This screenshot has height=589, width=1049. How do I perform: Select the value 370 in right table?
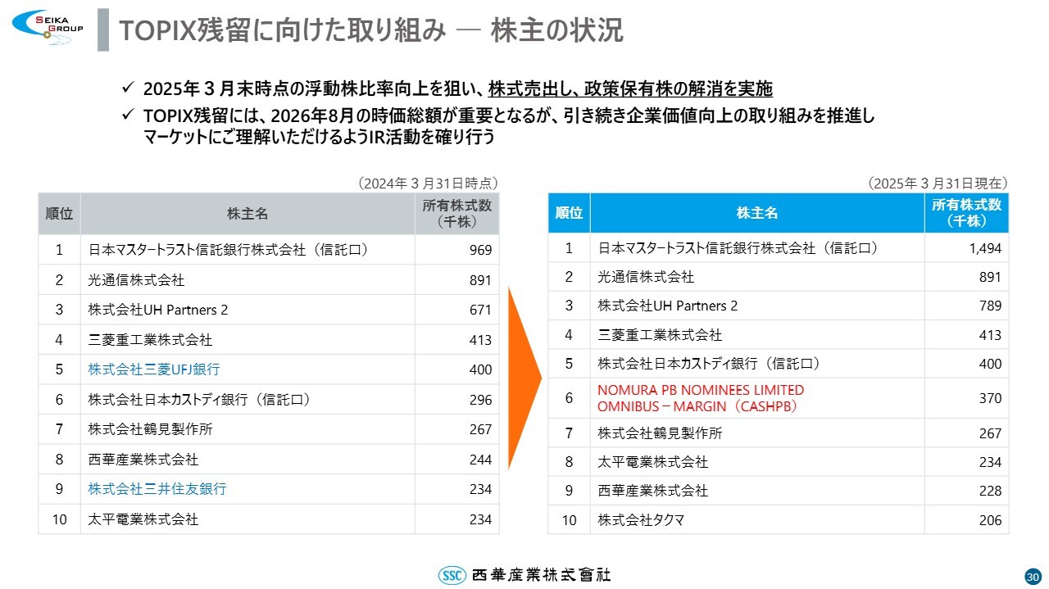990,398
